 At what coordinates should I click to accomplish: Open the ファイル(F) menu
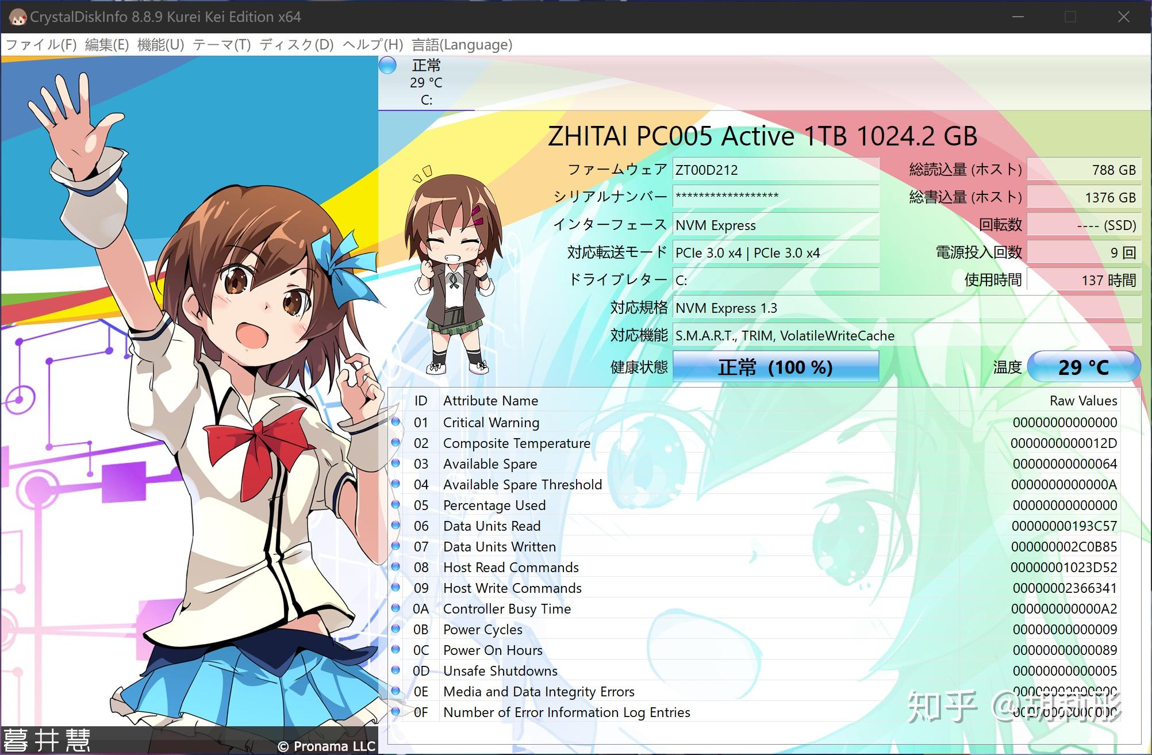pos(40,45)
